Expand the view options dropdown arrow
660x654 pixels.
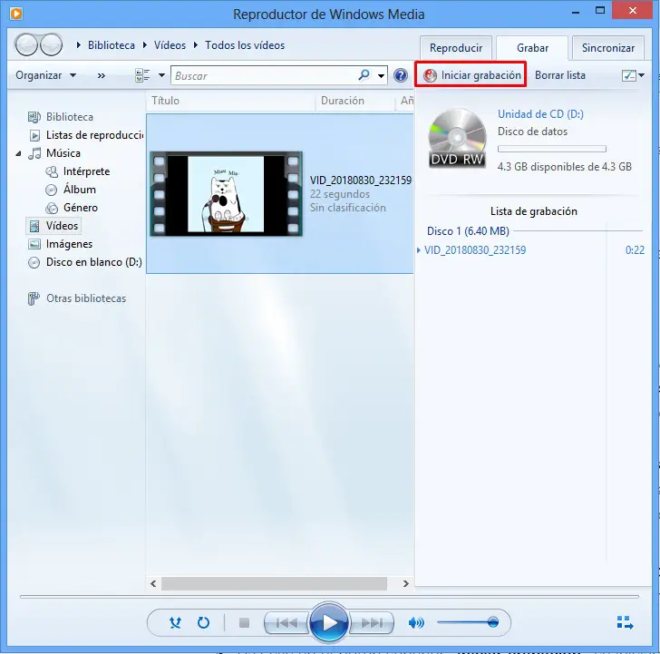[161, 76]
